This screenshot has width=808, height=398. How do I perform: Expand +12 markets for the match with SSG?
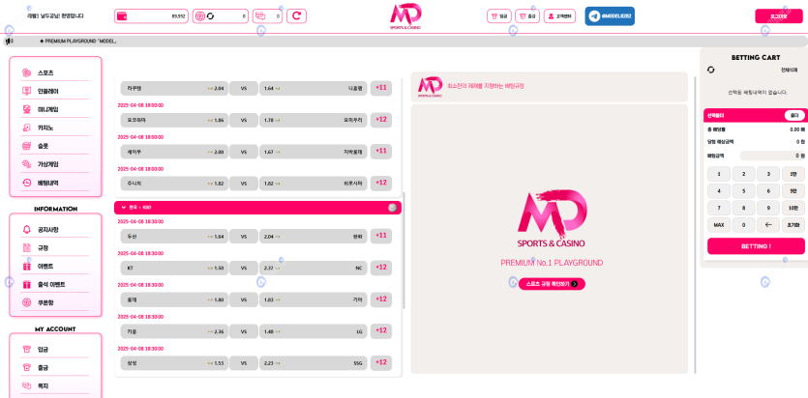(381, 362)
